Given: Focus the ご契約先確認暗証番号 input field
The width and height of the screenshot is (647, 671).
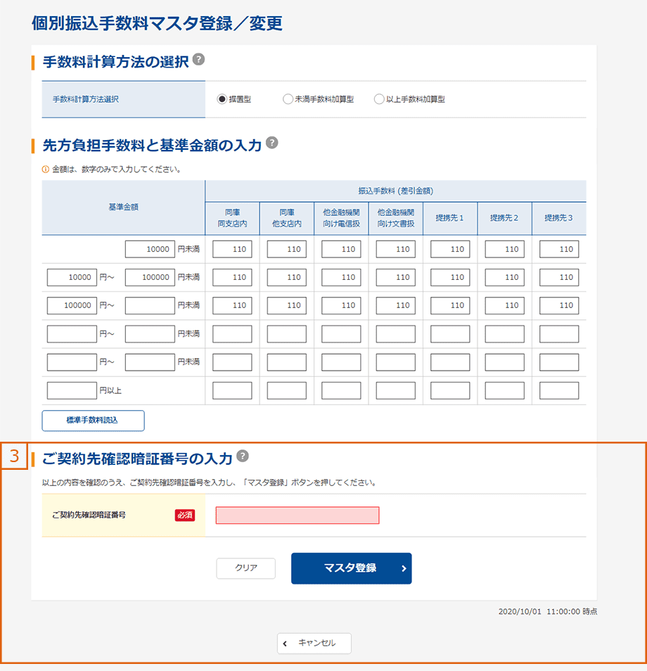Looking at the screenshot, I should pos(297,516).
